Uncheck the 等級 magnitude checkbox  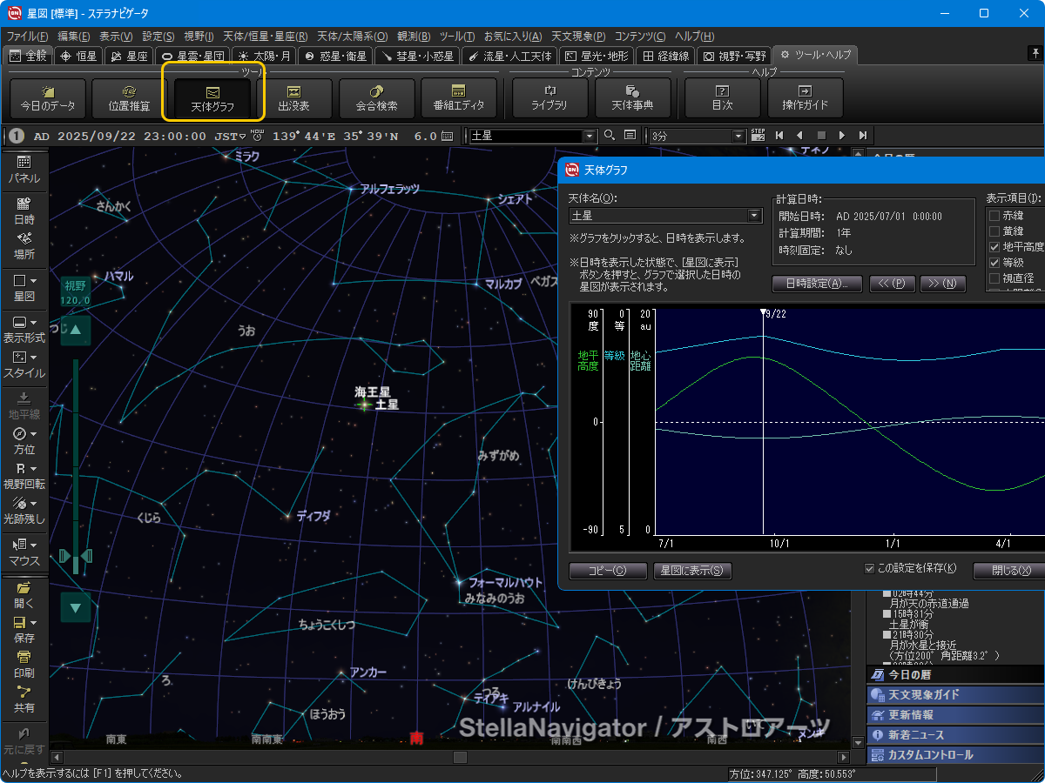tap(994, 263)
